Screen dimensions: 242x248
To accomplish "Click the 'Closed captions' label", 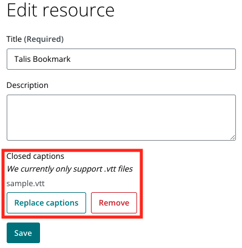I will [35, 156].
